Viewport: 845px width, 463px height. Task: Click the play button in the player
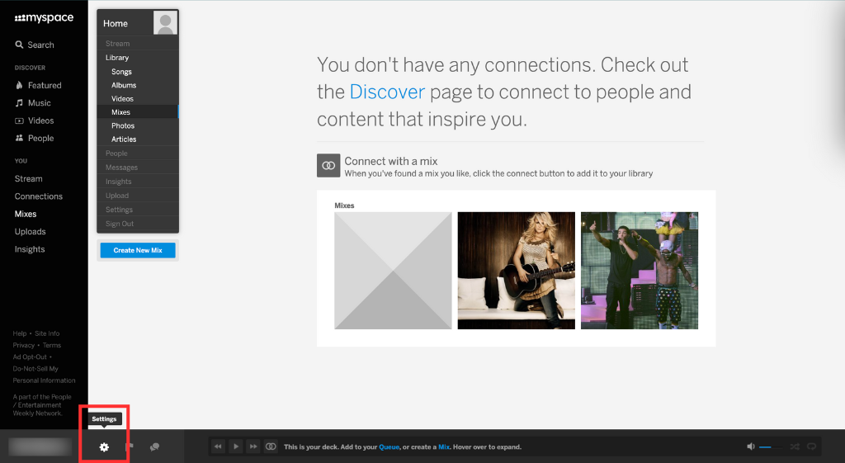(235, 446)
